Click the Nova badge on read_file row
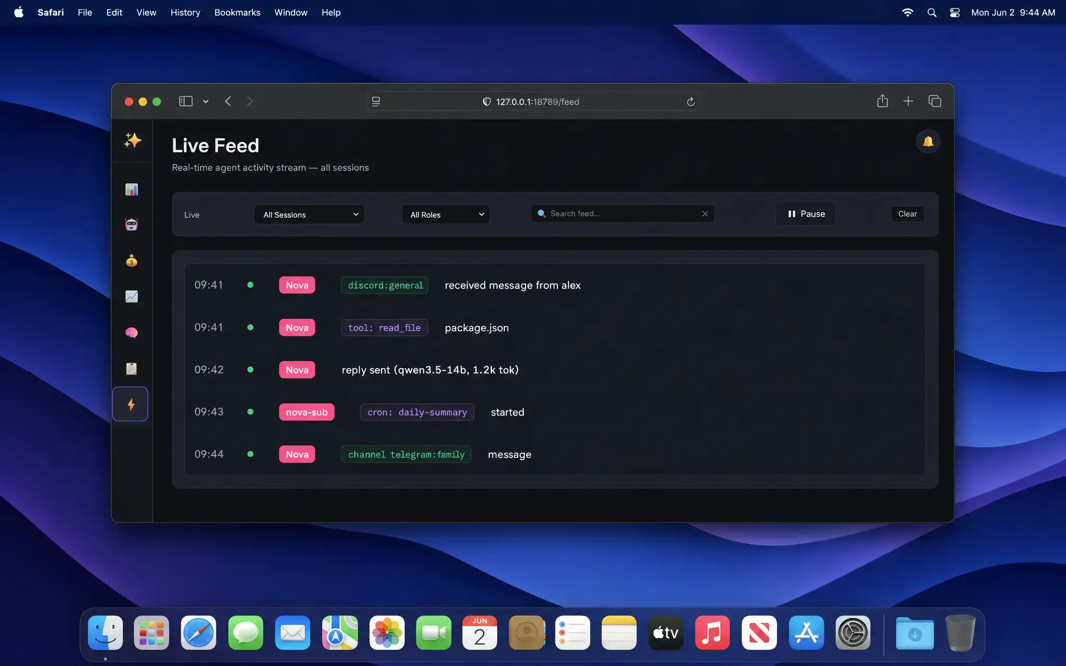Image resolution: width=1066 pixels, height=666 pixels. pyautogui.click(x=297, y=328)
